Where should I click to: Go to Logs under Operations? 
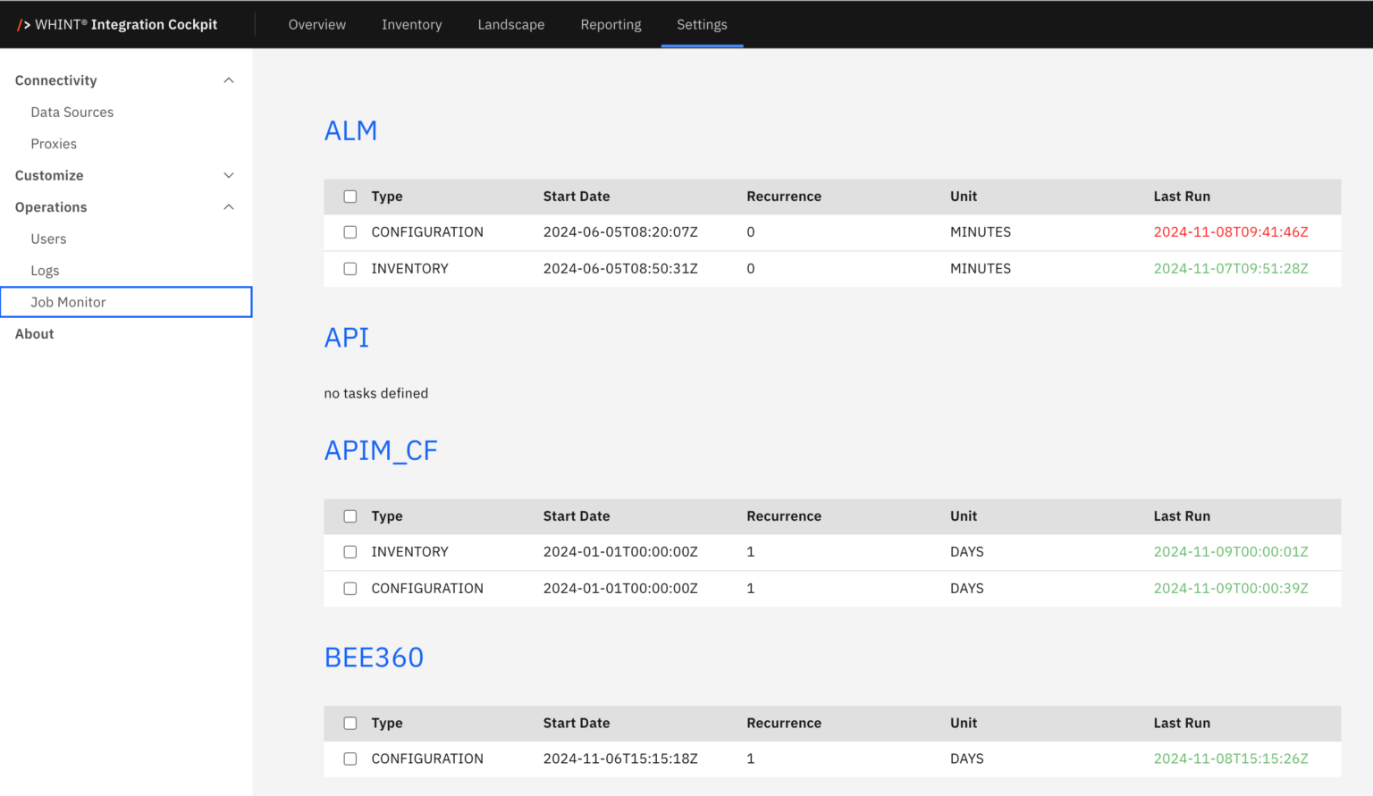click(x=45, y=271)
